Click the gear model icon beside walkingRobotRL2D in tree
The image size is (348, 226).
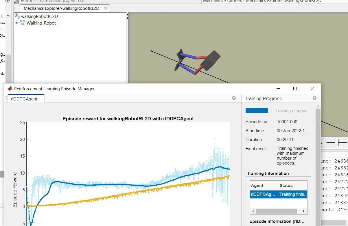[x=18, y=16]
